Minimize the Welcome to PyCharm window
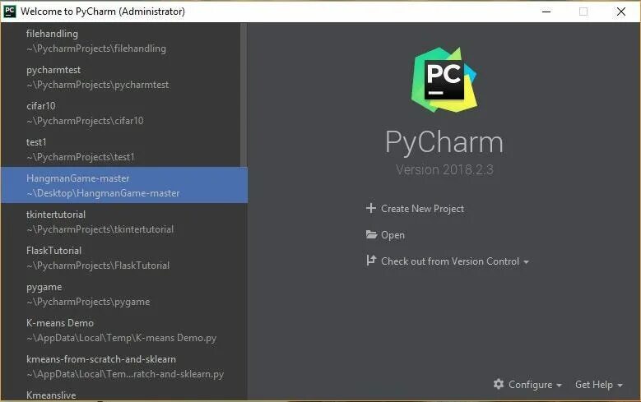This screenshot has height=402, width=641. [x=546, y=12]
